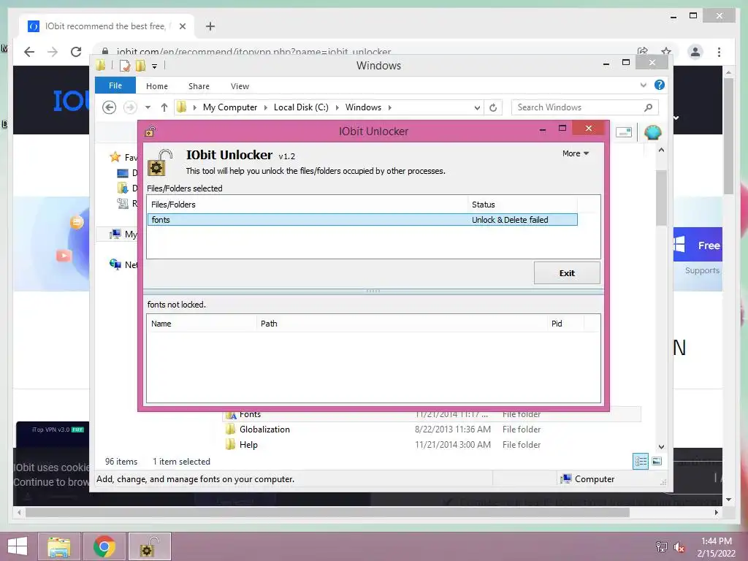Open the recent locations dropdown in Explorer
748x561 pixels.
148,107
